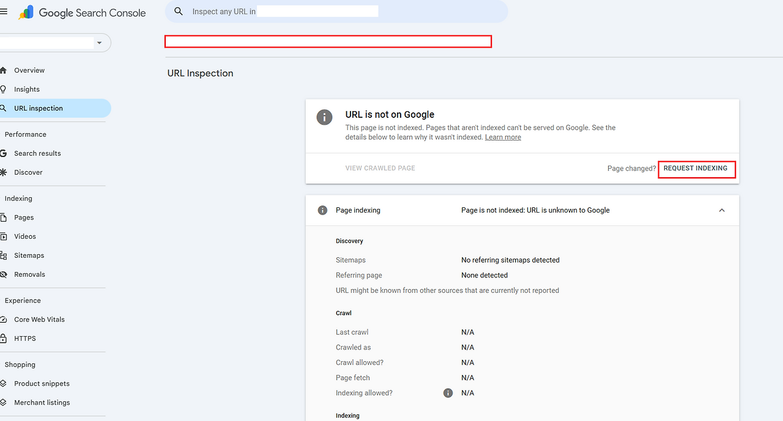Collapse the Page indexing section

coord(722,210)
